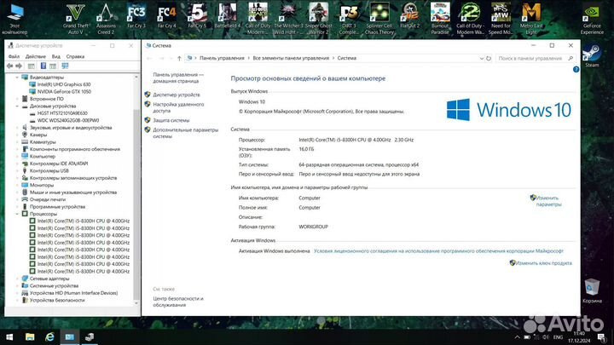Expand Сетевые адаптеры node

tap(17, 279)
